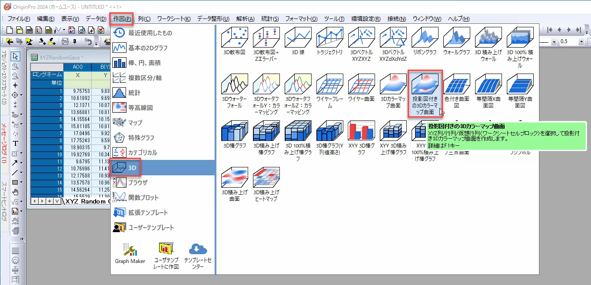Select 3D積み上げ棒グラフ plot
This screenshot has height=285, width=591.
click(266, 138)
